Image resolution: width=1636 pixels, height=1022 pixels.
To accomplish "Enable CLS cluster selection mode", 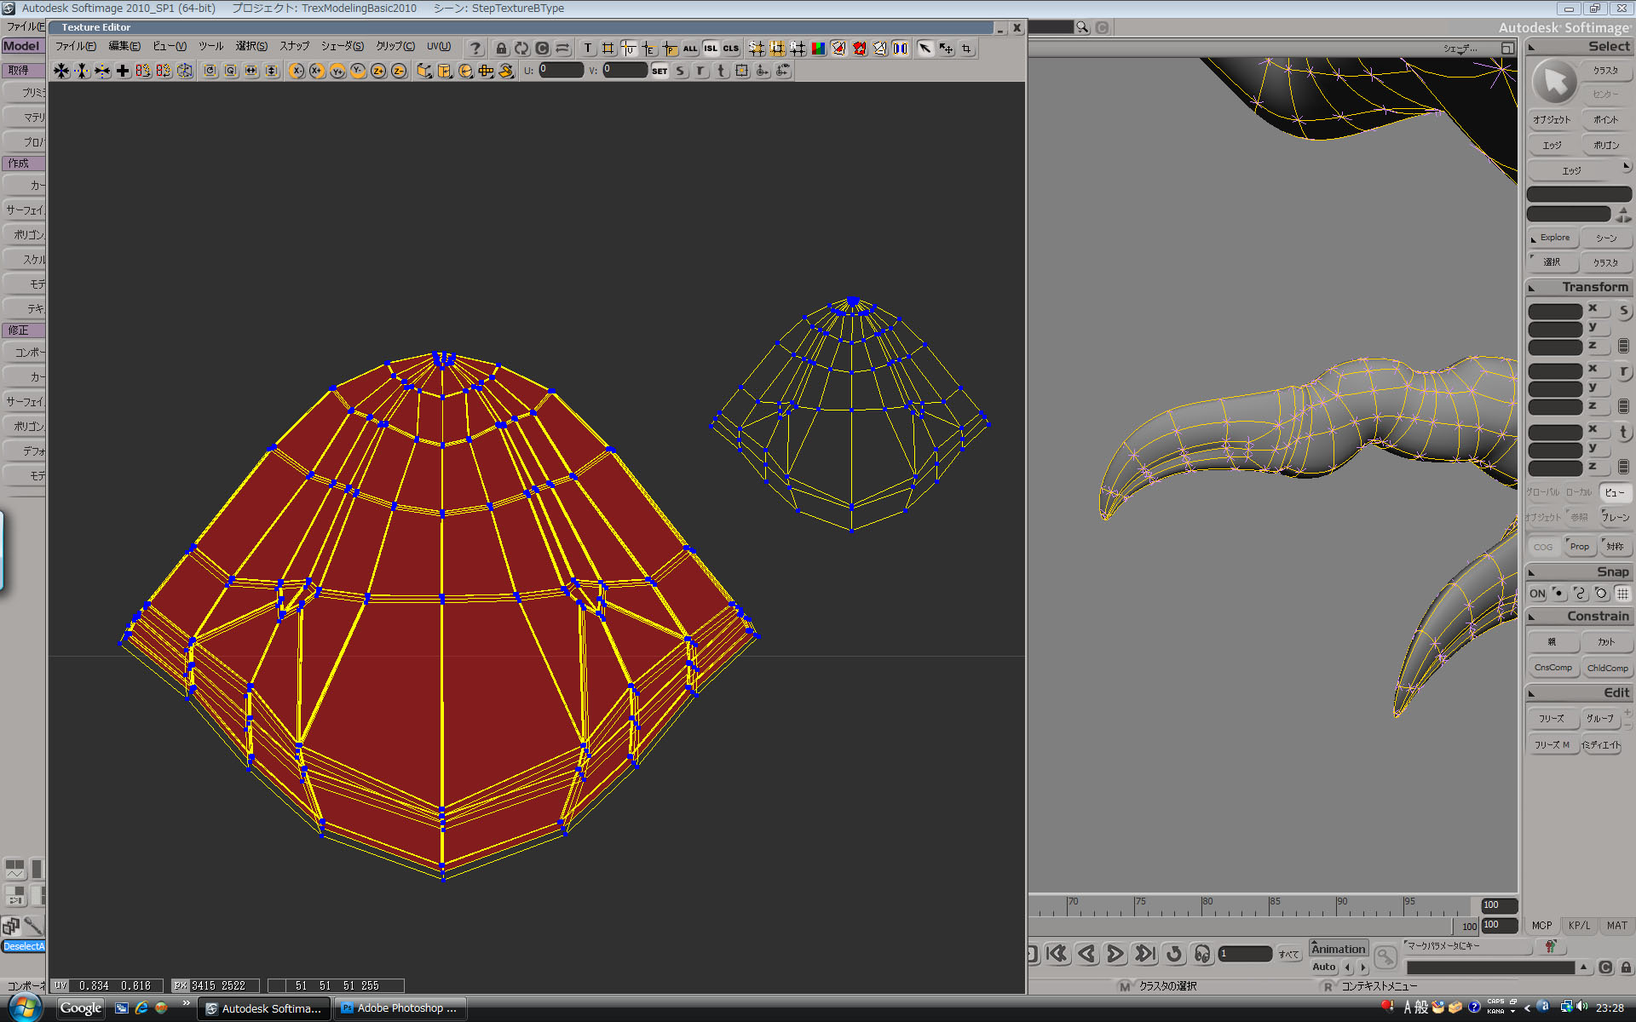I will [x=730, y=49].
